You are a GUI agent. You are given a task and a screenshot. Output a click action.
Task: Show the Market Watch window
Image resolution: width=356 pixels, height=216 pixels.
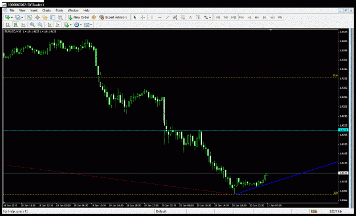tap(30, 17)
